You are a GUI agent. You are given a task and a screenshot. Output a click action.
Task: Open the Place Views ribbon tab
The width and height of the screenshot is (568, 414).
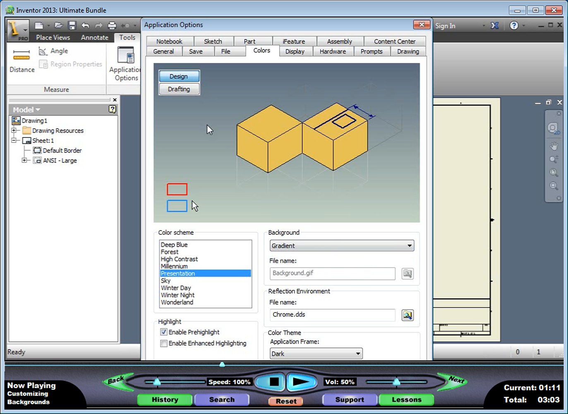53,37
